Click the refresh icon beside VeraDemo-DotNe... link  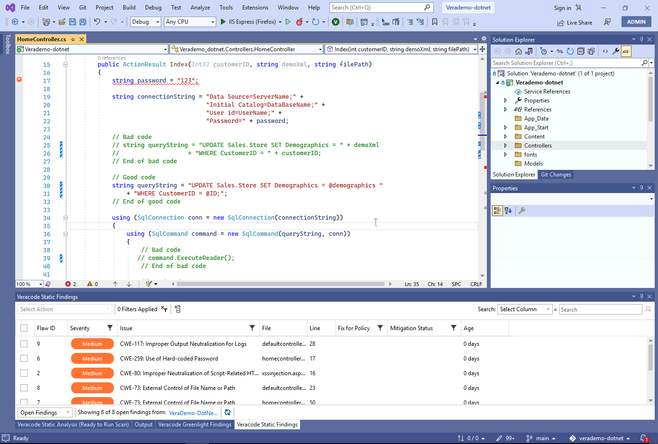pos(228,412)
